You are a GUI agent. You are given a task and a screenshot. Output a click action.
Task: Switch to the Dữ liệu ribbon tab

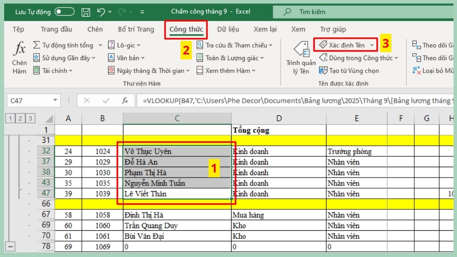(x=228, y=29)
